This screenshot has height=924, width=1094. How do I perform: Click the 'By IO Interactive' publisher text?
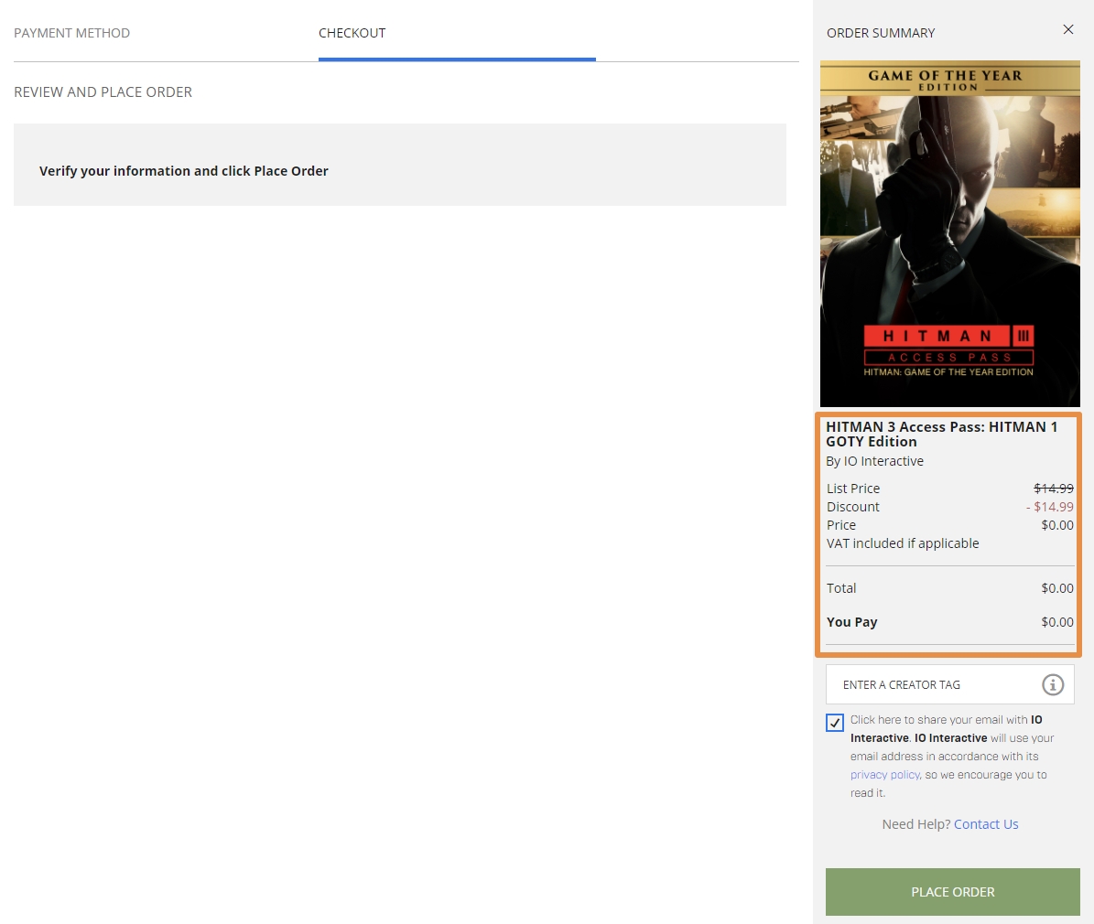[x=874, y=461]
